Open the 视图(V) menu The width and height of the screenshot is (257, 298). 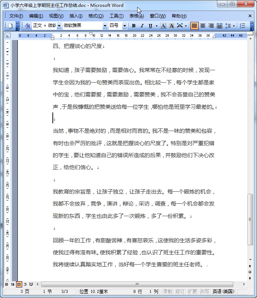[x=56, y=16]
